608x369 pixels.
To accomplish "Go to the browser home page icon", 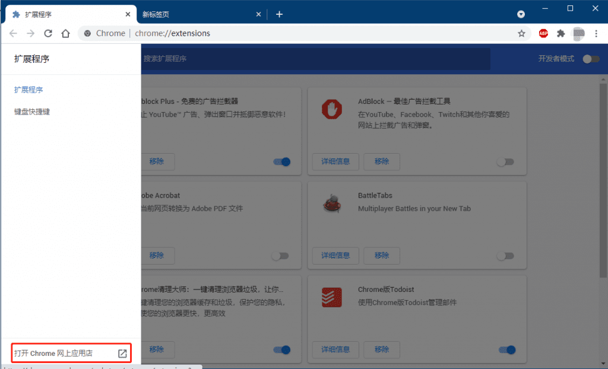I will click(66, 34).
